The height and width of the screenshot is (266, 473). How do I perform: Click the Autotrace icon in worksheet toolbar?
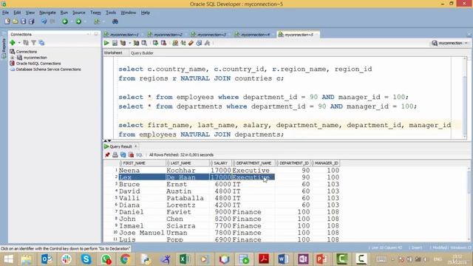click(136, 43)
